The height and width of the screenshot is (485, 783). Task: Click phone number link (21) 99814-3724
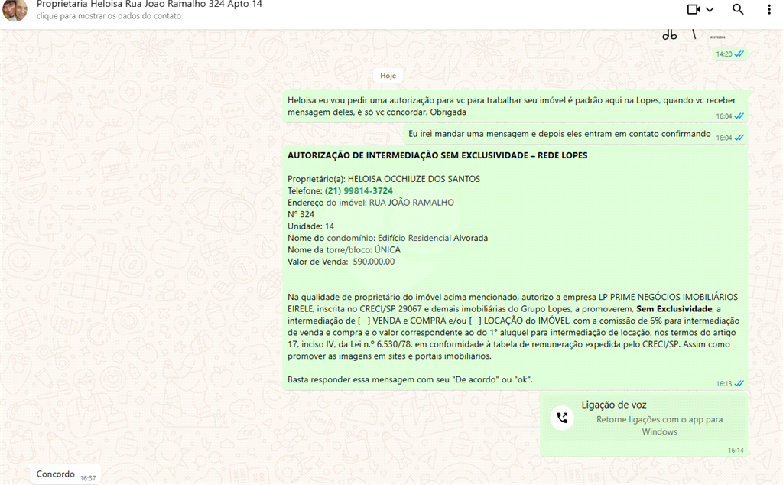tap(359, 190)
